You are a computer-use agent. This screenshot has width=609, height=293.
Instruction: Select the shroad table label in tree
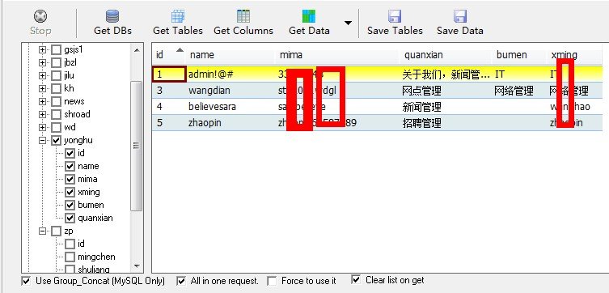[x=77, y=114]
